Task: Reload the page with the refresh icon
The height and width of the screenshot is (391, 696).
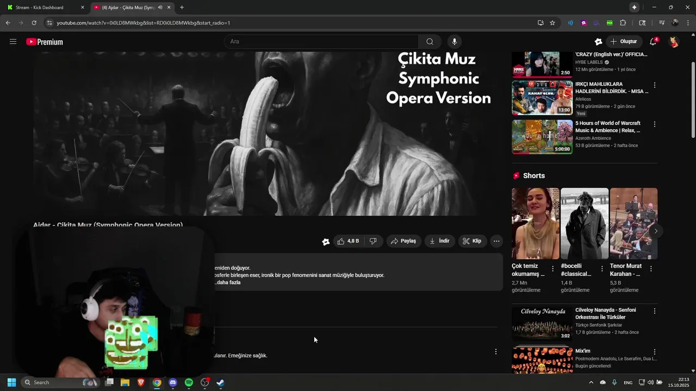Action: pyautogui.click(x=34, y=23)
